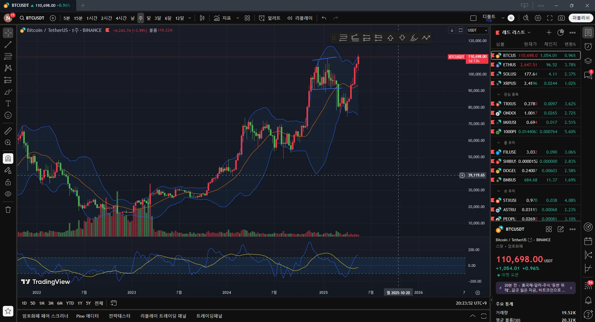Open the 전략테스터 tab
This screenshot has width=595, height=322.
pos(119,316)
